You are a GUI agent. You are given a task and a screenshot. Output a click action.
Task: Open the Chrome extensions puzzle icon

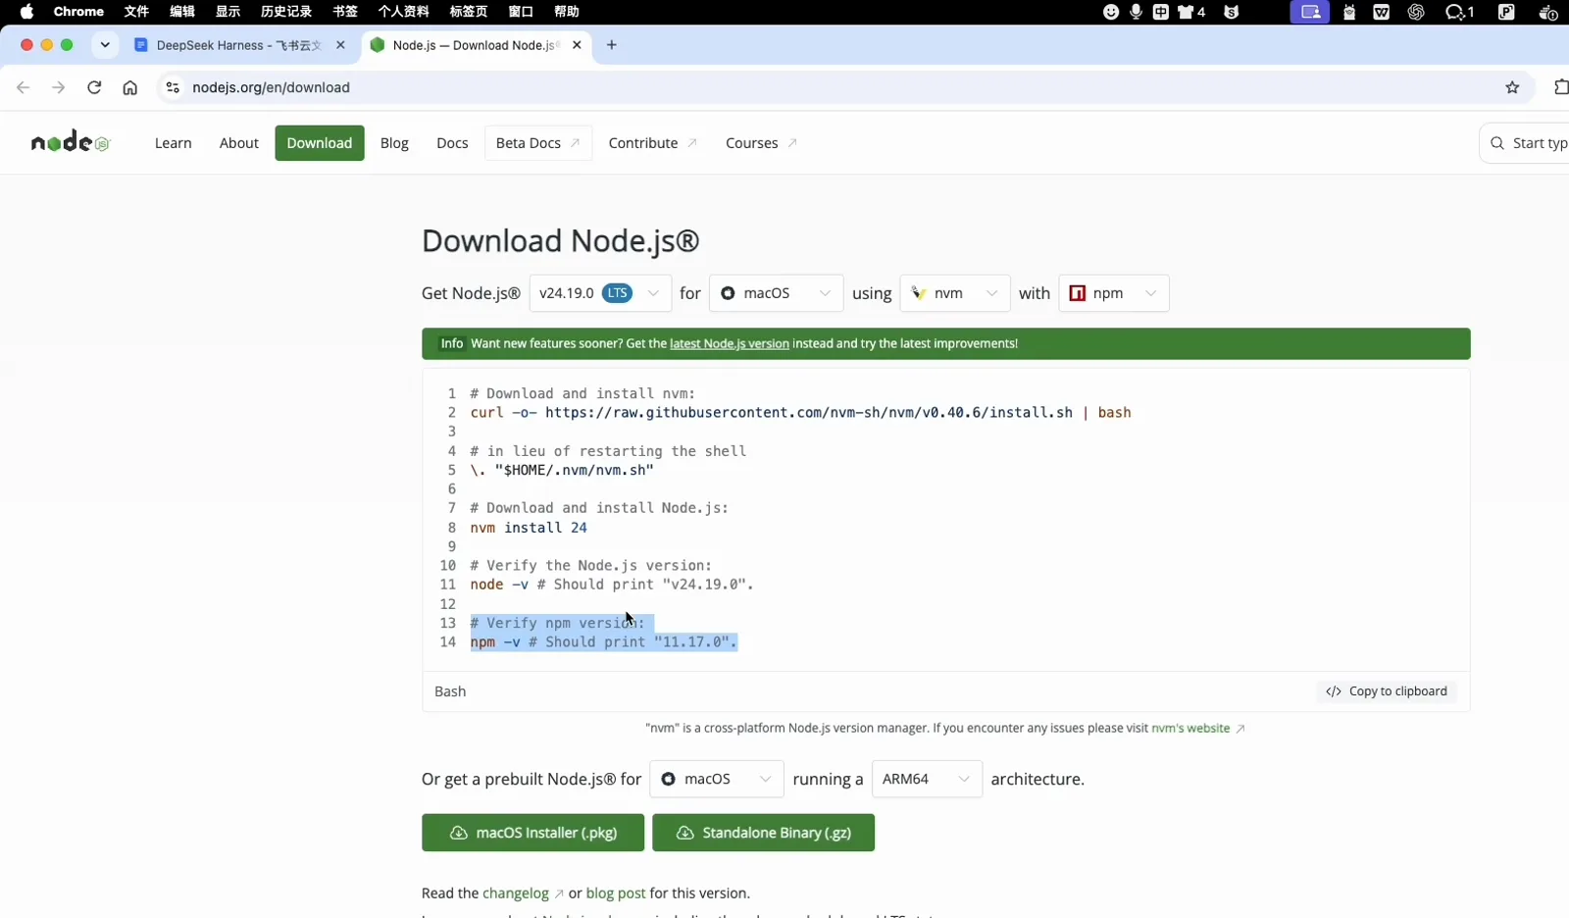[1560, 87]
